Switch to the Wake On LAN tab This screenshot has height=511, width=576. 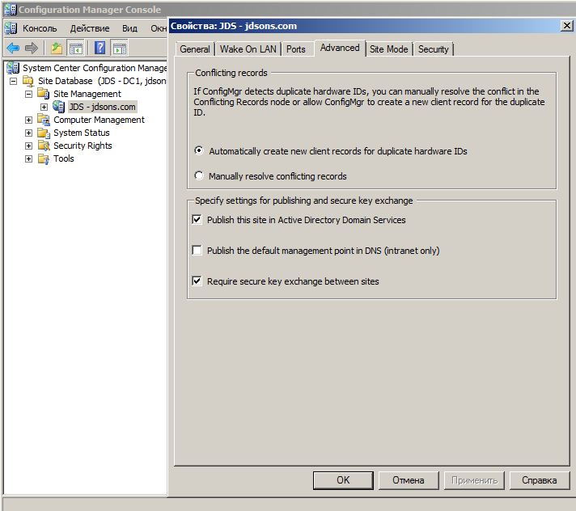coord(248,49)
